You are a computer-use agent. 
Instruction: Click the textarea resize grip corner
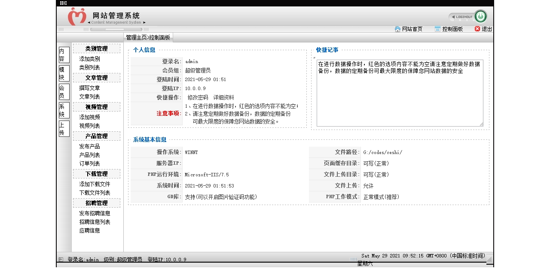point(481,124)
